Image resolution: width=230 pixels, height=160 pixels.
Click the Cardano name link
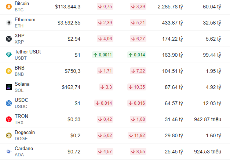coord(24,148)
